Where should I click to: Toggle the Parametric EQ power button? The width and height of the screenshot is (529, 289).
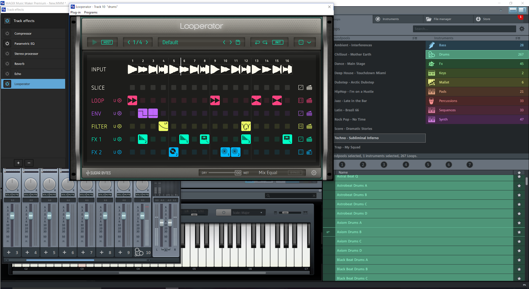pos(7,43)
